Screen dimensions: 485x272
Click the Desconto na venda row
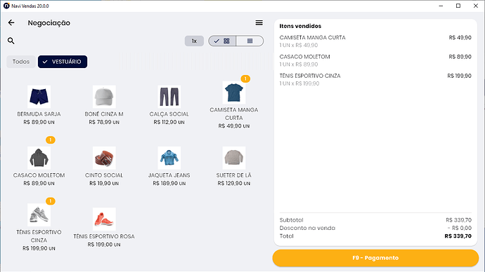pos(375,228)
